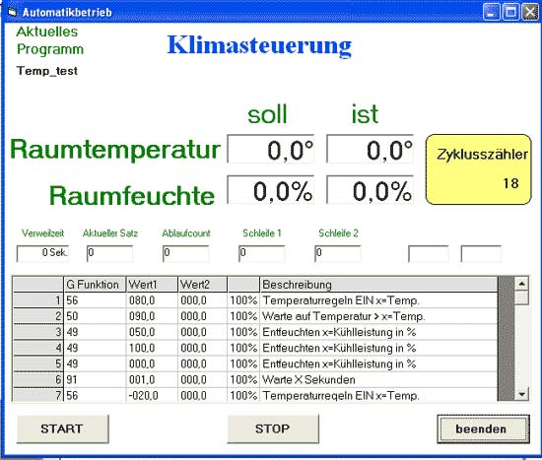Click the Automatikbetrieb window title icon
Image resolution: width=542 pixels, height=460 pixels.
point(13,13)
